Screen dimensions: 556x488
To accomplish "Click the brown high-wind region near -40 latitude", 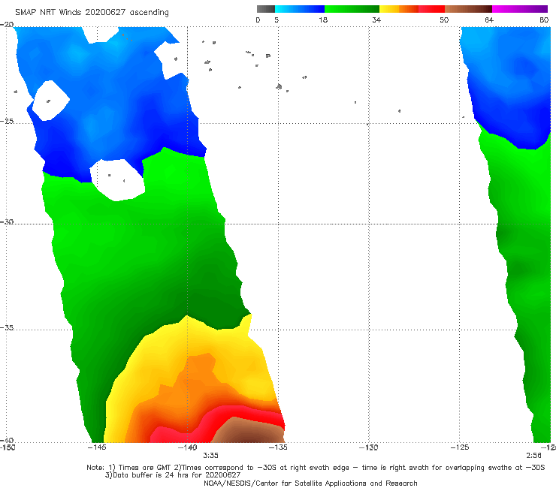I will [248, 431].
